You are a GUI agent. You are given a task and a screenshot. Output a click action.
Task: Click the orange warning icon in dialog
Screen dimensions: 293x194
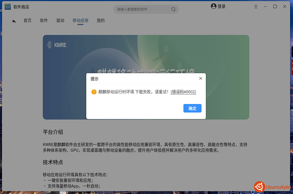click(94, 92)
